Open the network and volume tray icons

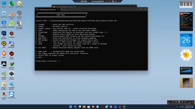coord(181,107)
